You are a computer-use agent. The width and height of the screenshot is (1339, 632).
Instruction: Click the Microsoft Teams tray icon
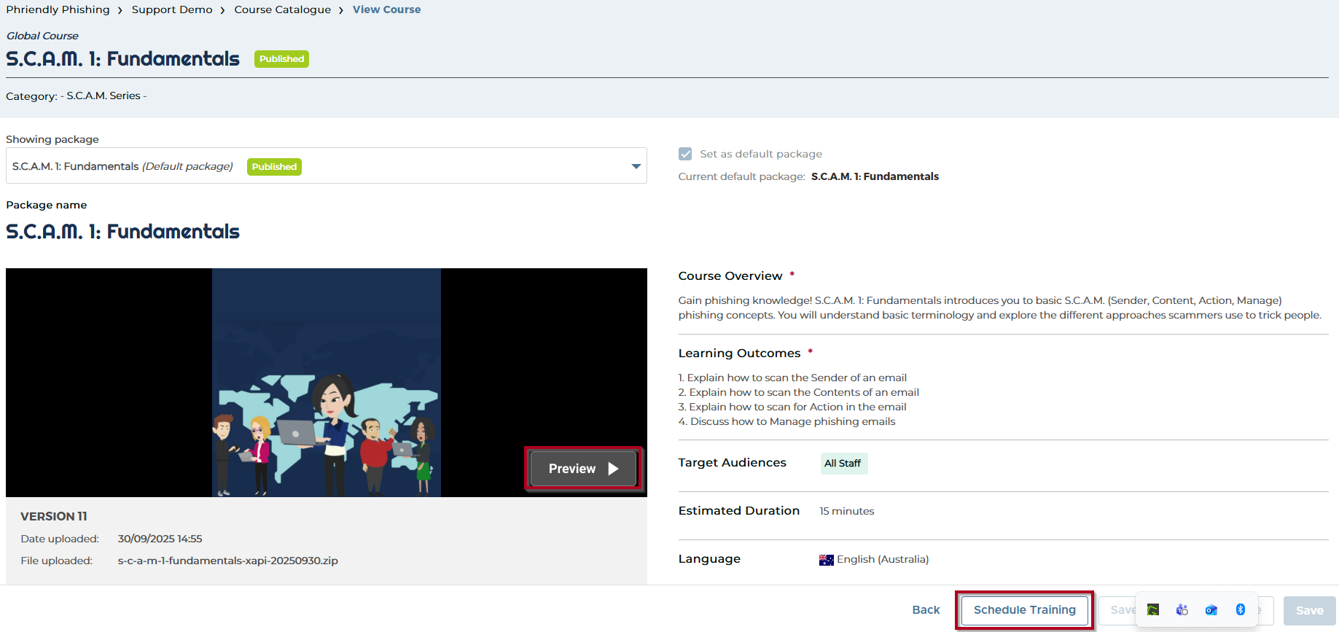(x=1182, y=609)
